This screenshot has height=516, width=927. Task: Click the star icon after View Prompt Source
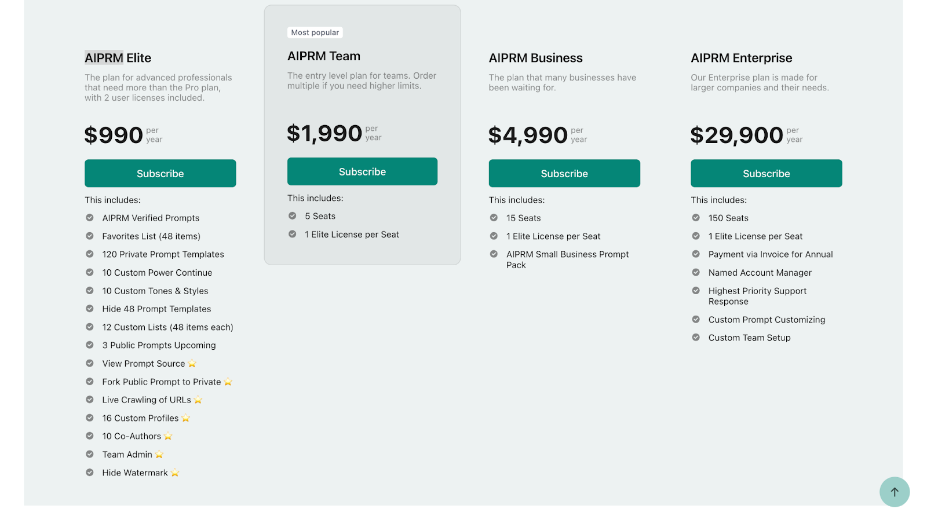click(x=192, y=364)
